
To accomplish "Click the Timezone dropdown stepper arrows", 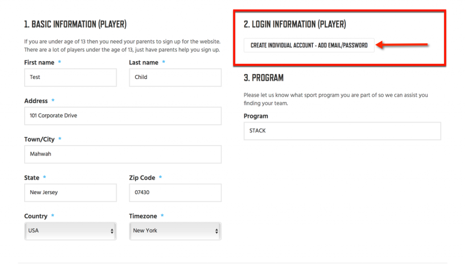I will [x=217, y=231].
